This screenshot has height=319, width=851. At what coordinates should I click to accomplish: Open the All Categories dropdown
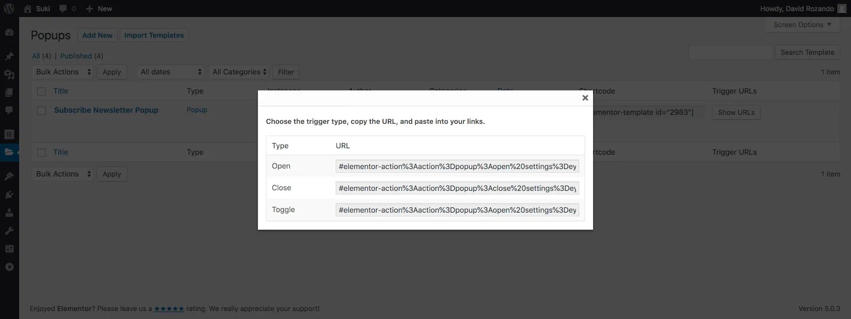click(239, 72)
